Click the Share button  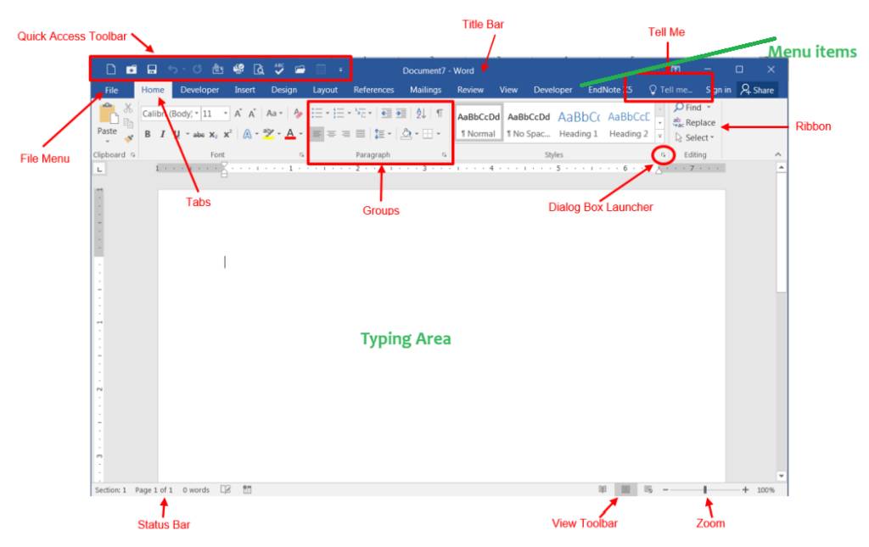coord(755,89)
